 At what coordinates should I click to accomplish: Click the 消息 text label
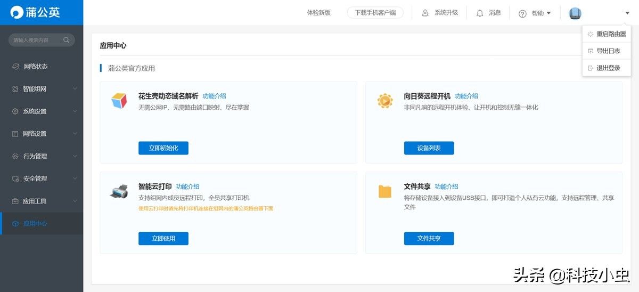coord(495,13)
